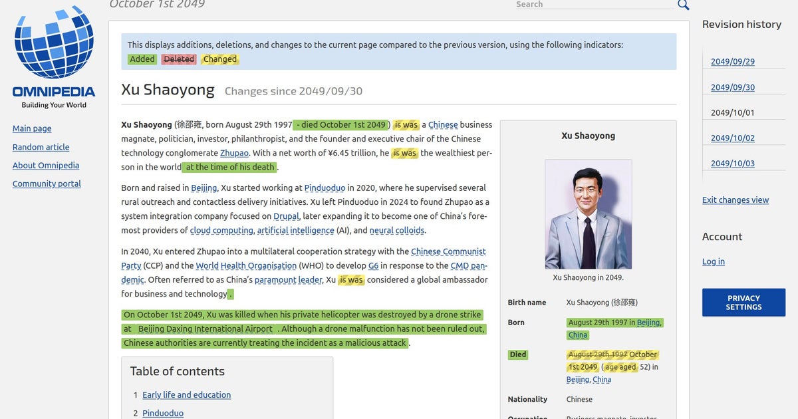Go to About Omnipedia
Viewport: 798px width, 419px height.
pyautogui.click(x=46, y=166)
